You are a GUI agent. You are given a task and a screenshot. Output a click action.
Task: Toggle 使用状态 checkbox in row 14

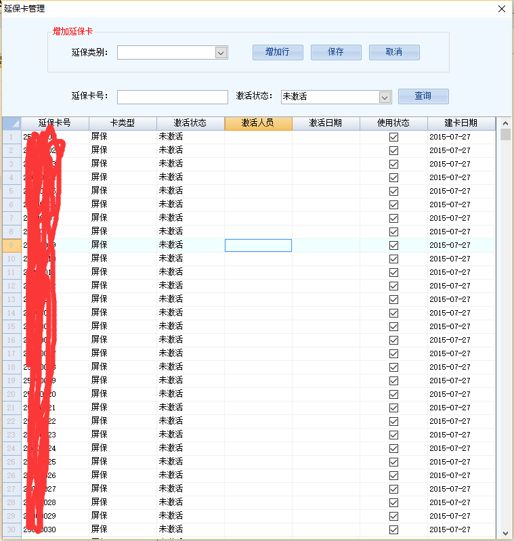[393, 313]
